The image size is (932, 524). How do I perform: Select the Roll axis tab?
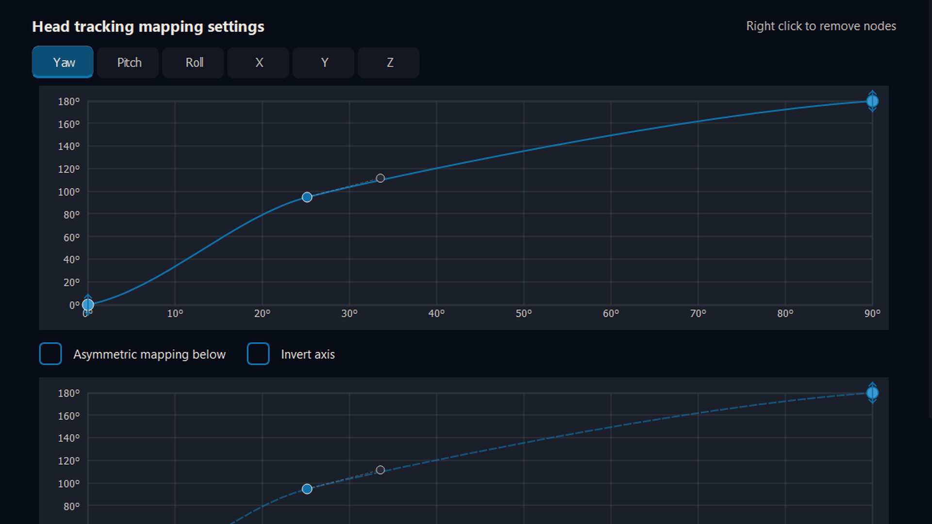193,63
